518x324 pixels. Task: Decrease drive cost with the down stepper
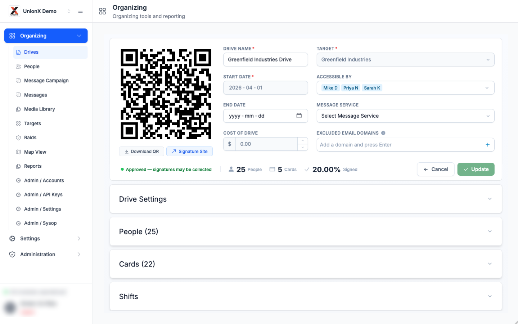click(x=303, y=148)
